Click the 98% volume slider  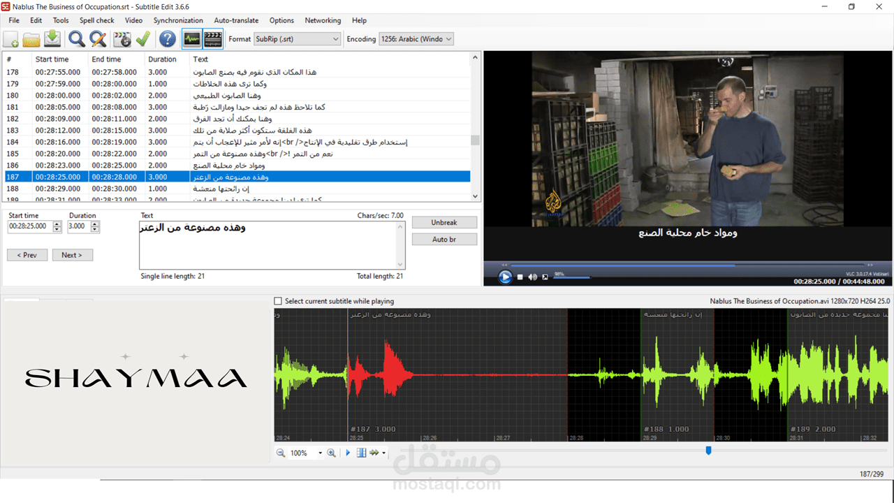pyautogui.click(x=572, y=277)
